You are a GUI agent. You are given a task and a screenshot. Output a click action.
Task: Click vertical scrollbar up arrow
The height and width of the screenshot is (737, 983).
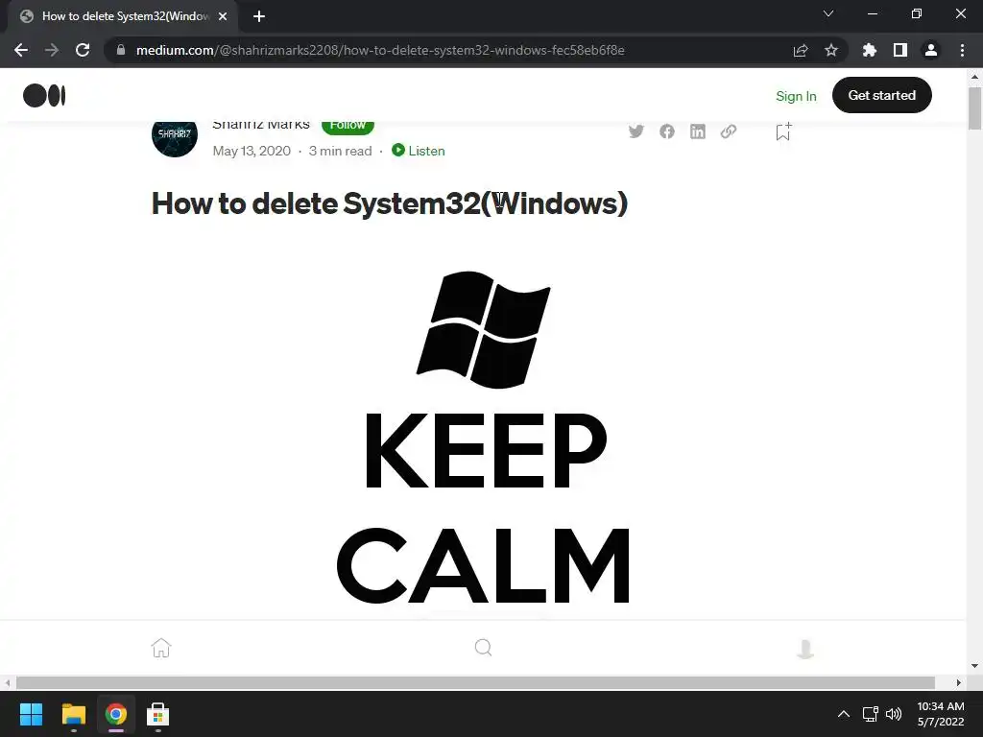[x=974, y=77]
